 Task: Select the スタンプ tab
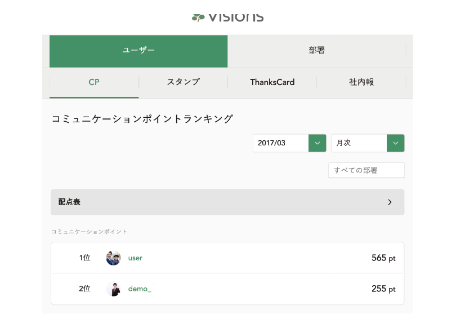pos(183,83)
